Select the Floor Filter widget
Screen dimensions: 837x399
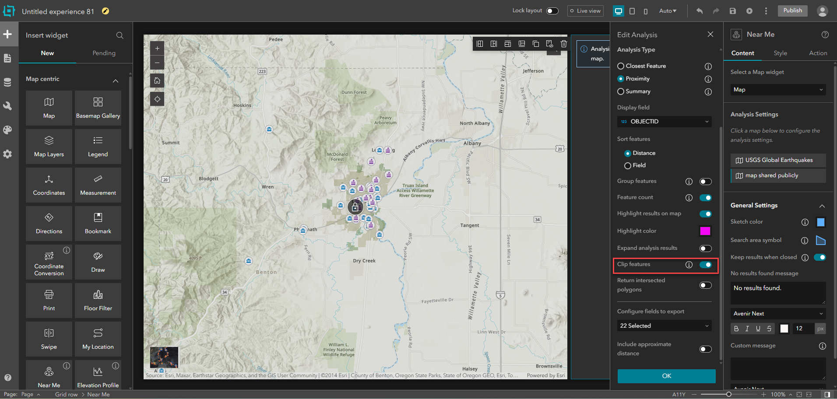pos(98,301)
